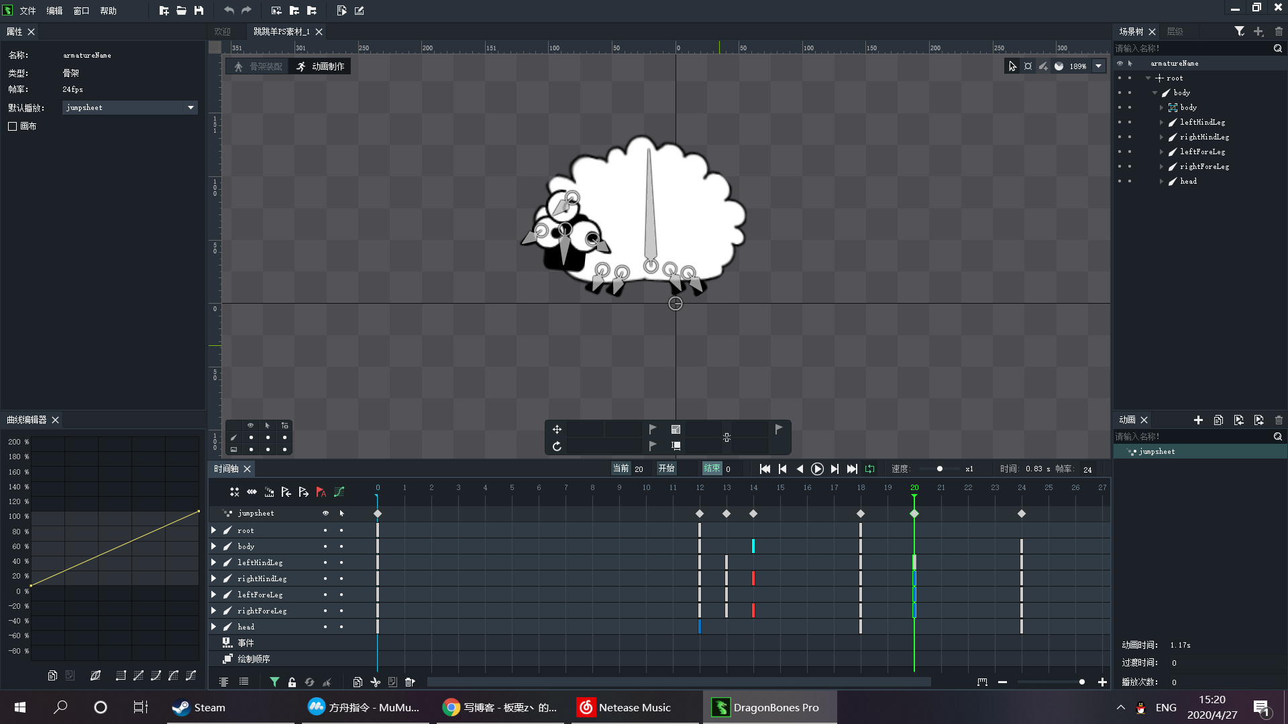Enable the 画布 checkbox

(13, 126)
